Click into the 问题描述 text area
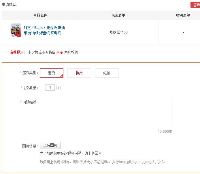The height and width of the screenshot is (174, 200). point(106,113)
